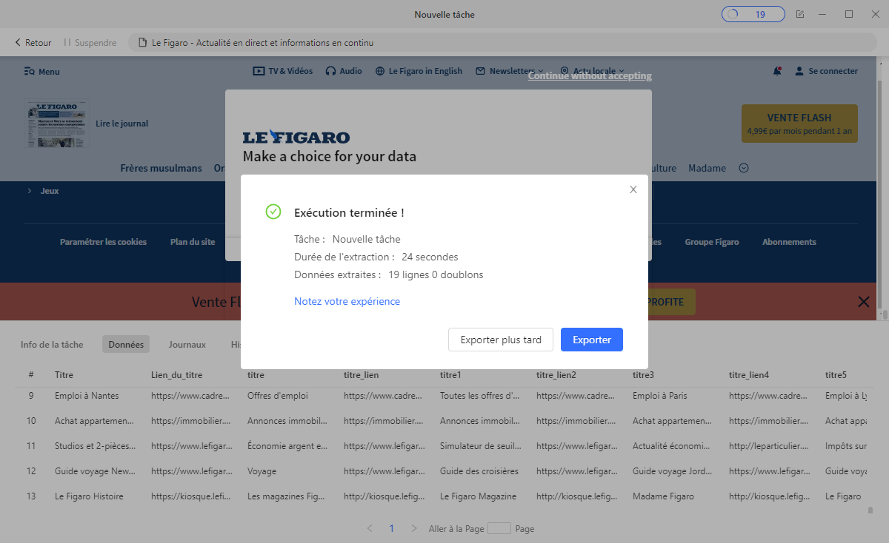Select Studios et 2-pièces cell in row 11
The width and height of the screenshot is (889, 543).
[95, 446]
